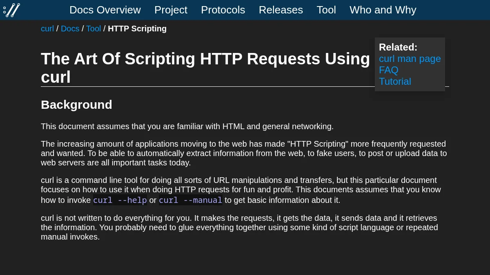
Task: Click the curl logo icon
Action: 11,10
